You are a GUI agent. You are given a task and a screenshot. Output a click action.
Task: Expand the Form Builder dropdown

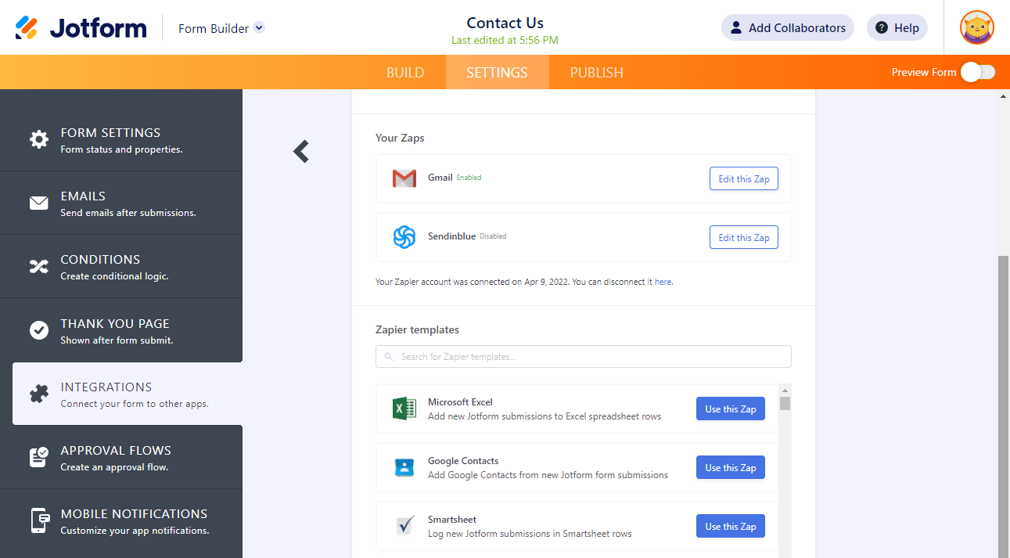point(259,28)
